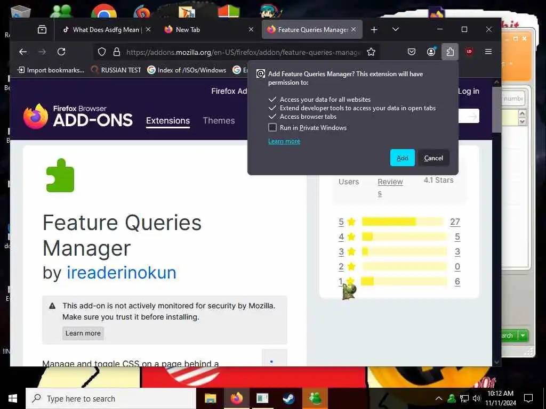
Task: Open Firefox Browser Add-ons logo home
Action: click(x=78, y=117)
